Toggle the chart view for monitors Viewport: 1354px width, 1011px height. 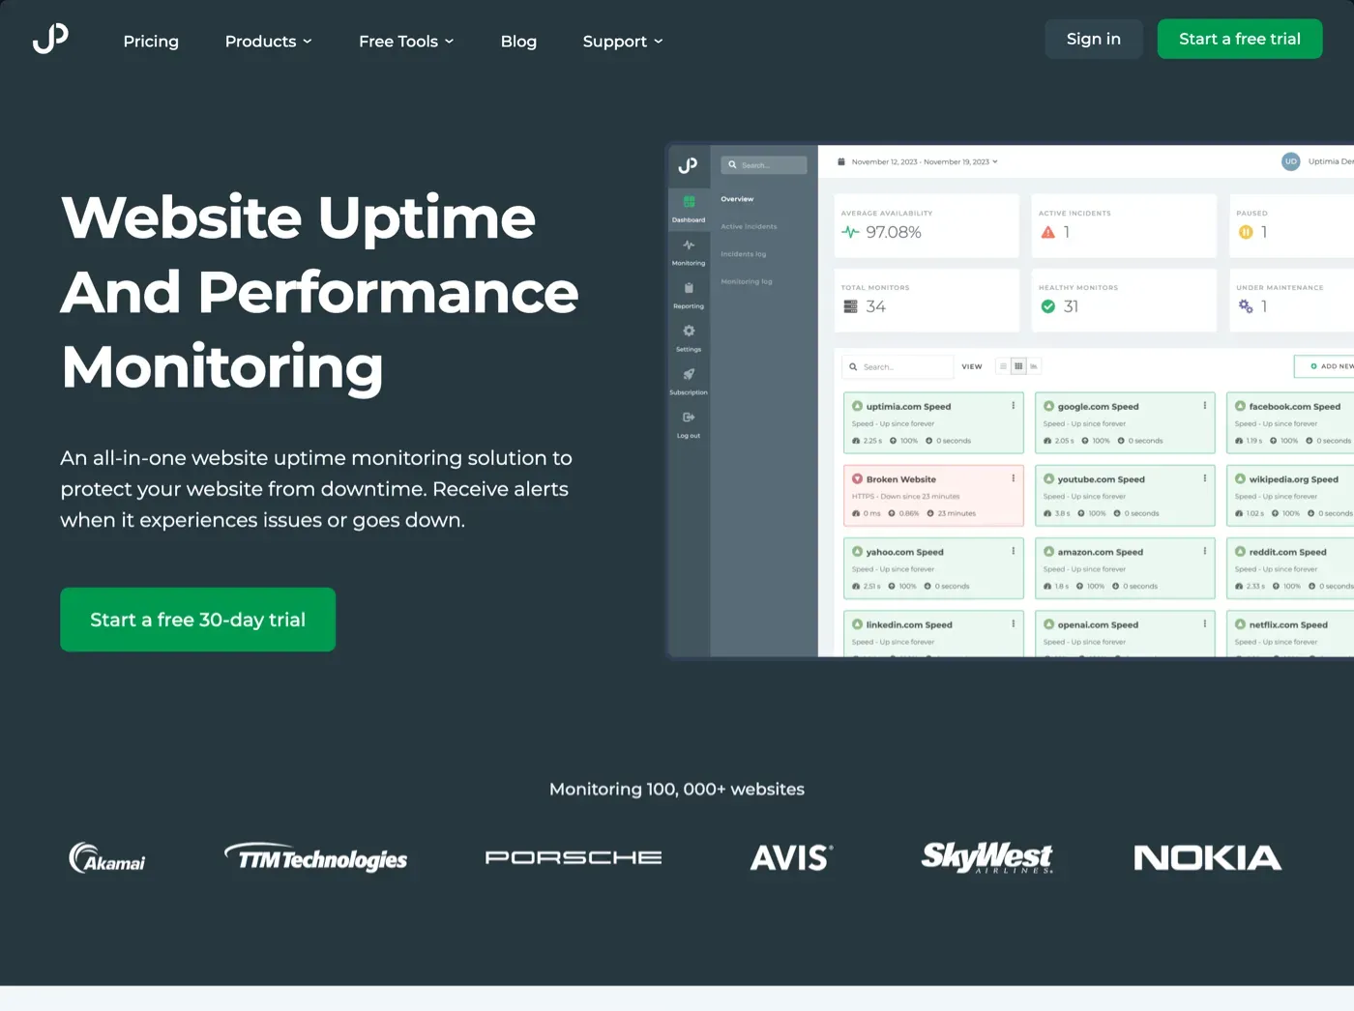coord(1033,366)
